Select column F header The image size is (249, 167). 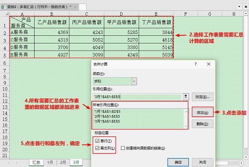[x=186, y=14]
